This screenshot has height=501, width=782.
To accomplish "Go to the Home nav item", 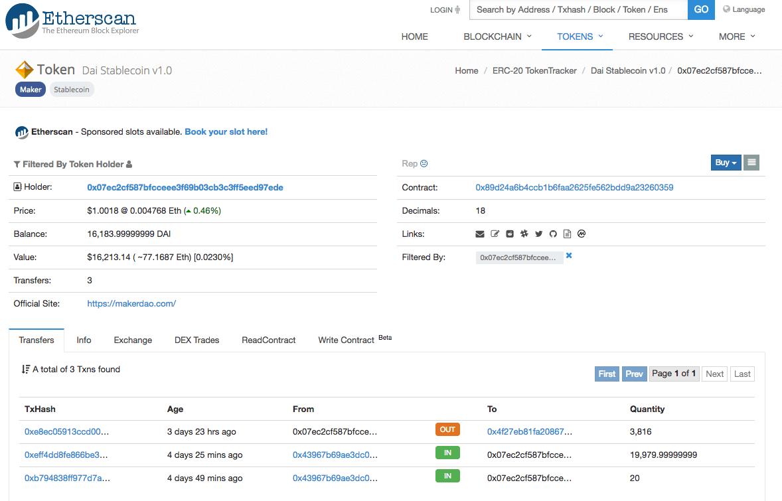I will click(414, 37).
